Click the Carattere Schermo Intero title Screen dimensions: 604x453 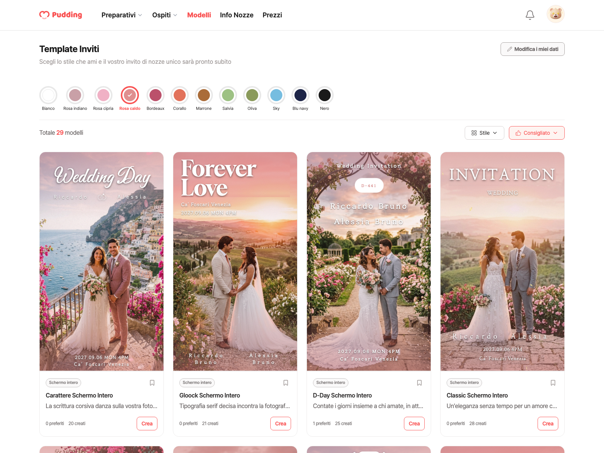pyautogui.click(x=79, y=395)
